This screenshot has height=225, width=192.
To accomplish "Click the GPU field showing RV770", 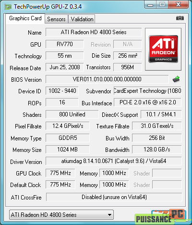I will [x=65, y=44].
